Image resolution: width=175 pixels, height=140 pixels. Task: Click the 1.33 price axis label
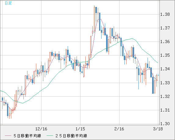[165, 83]
